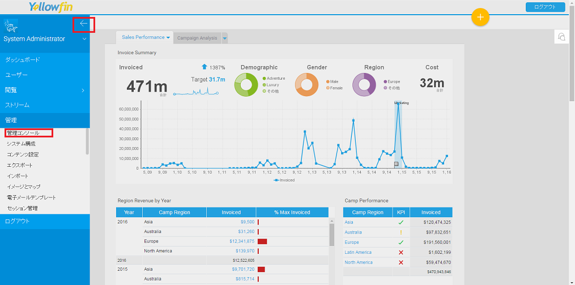The image size is (575, 285).
Task: Open コンテンツ設定 menu entry
Action: [x=23, y=154]
